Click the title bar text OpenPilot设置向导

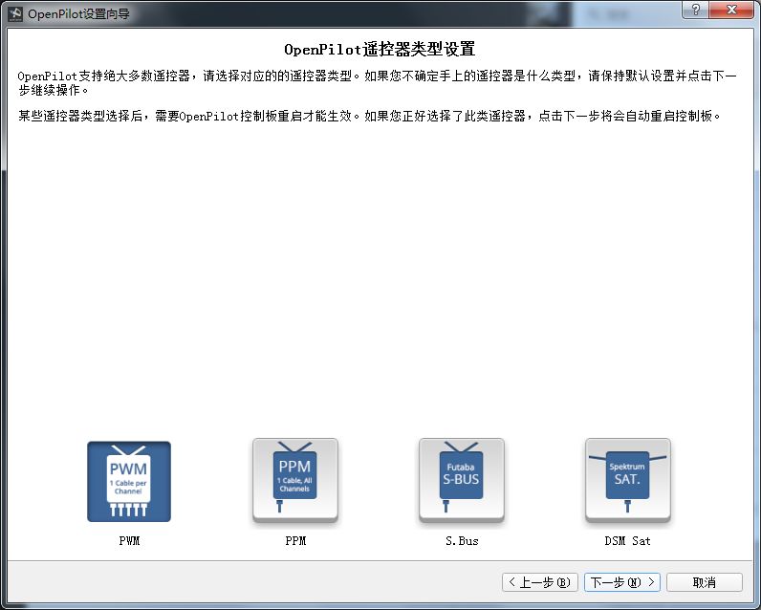(78, 13)
